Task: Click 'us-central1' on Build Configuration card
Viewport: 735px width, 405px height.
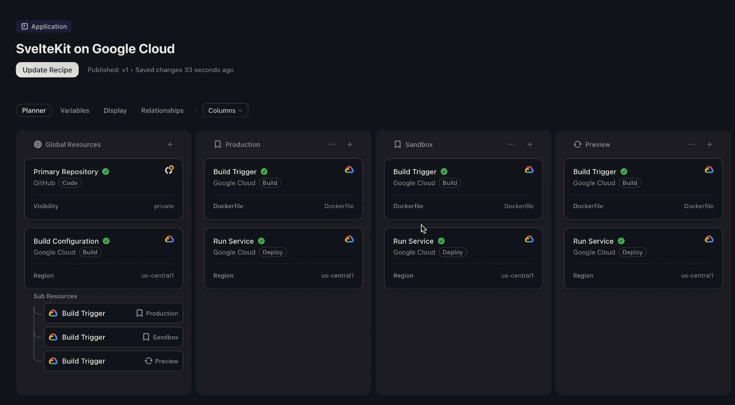Action: (158, 275)
